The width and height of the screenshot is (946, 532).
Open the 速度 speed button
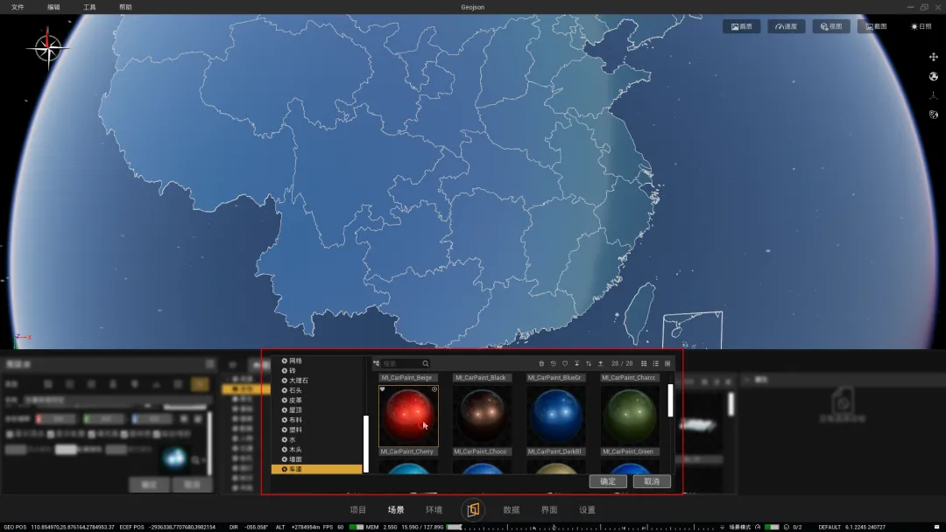786,26
